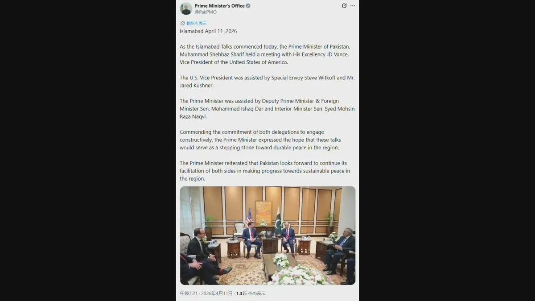Click the Prime Minister's Office profile avatar
Viewport: 535px width, 301px height.
[186, 8]
